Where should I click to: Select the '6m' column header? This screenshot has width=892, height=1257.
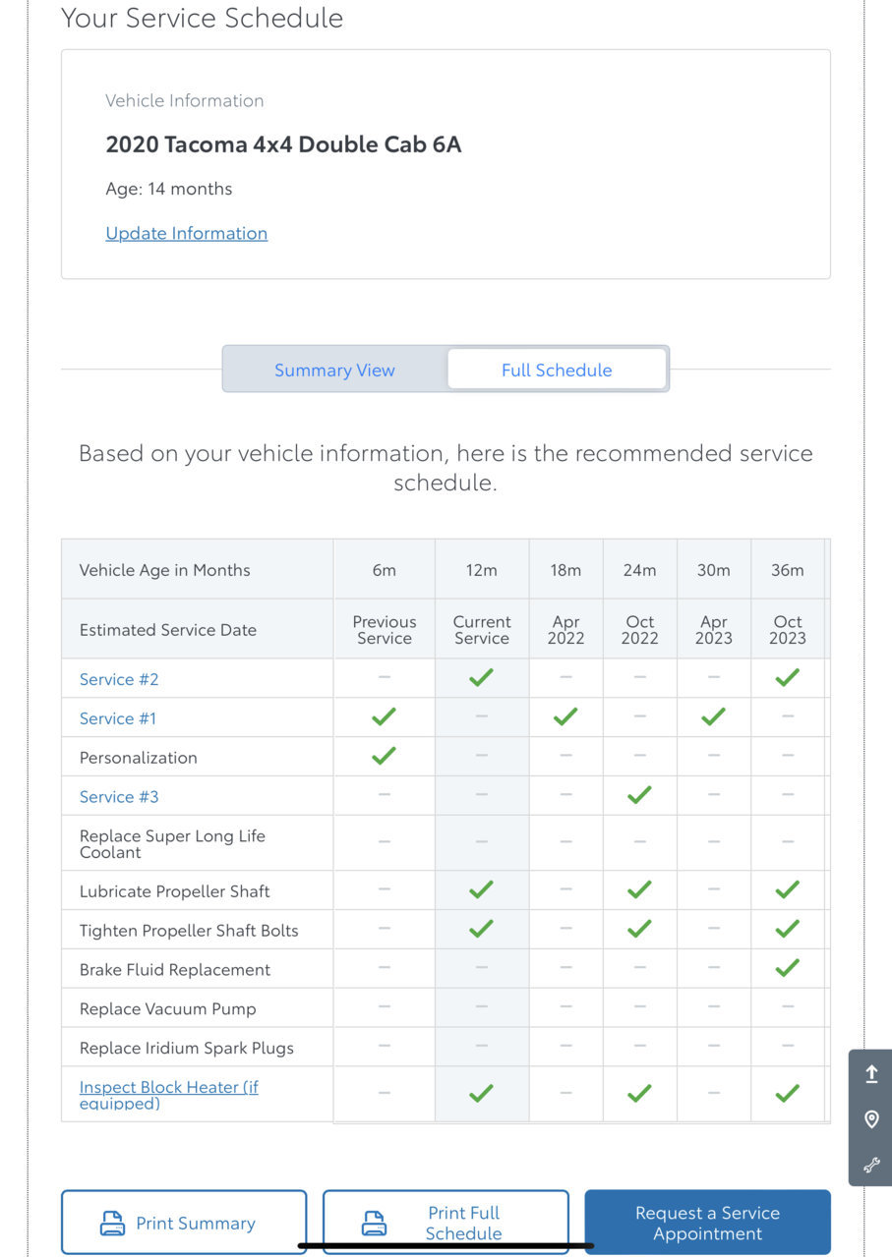[x=385, y=570]
